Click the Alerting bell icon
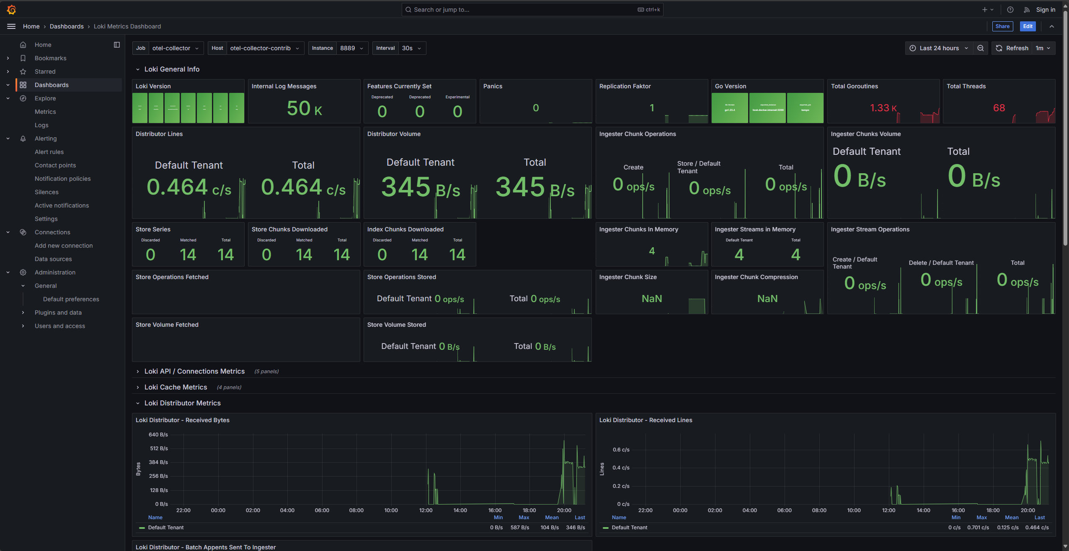This screenshot has width=1069, height=551. coord(23,138)
